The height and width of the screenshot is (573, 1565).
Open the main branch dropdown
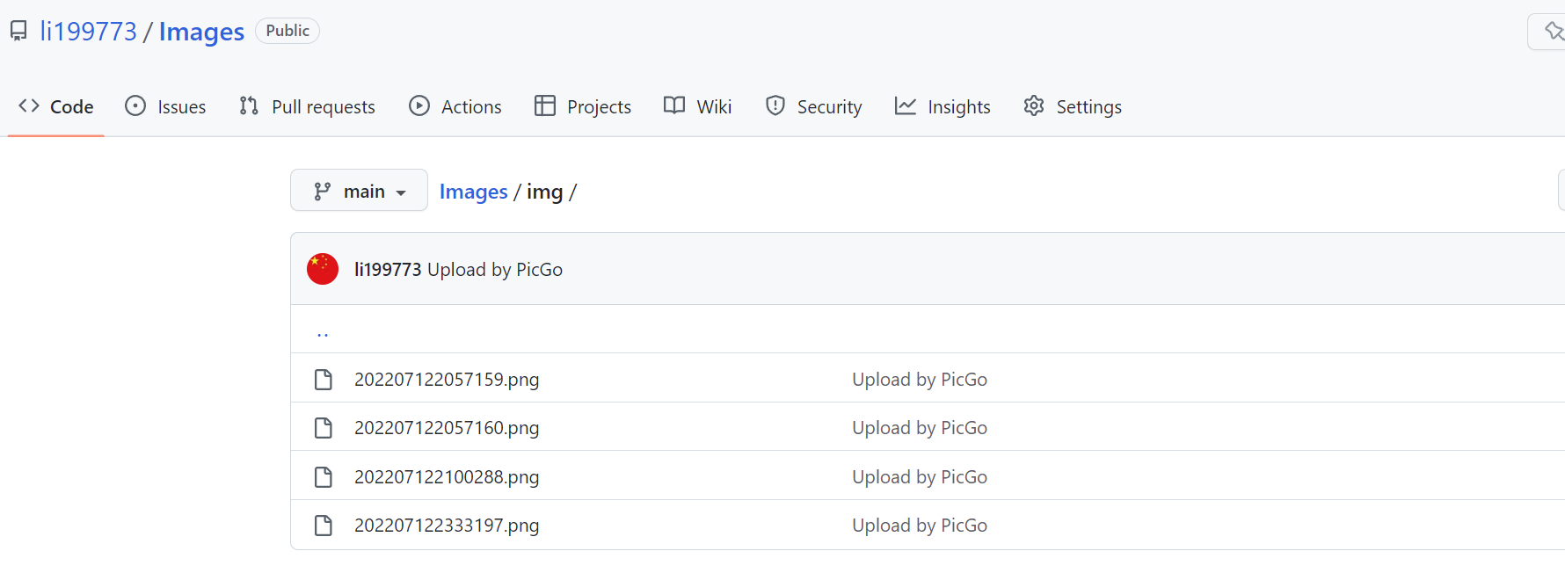[359, 190]
